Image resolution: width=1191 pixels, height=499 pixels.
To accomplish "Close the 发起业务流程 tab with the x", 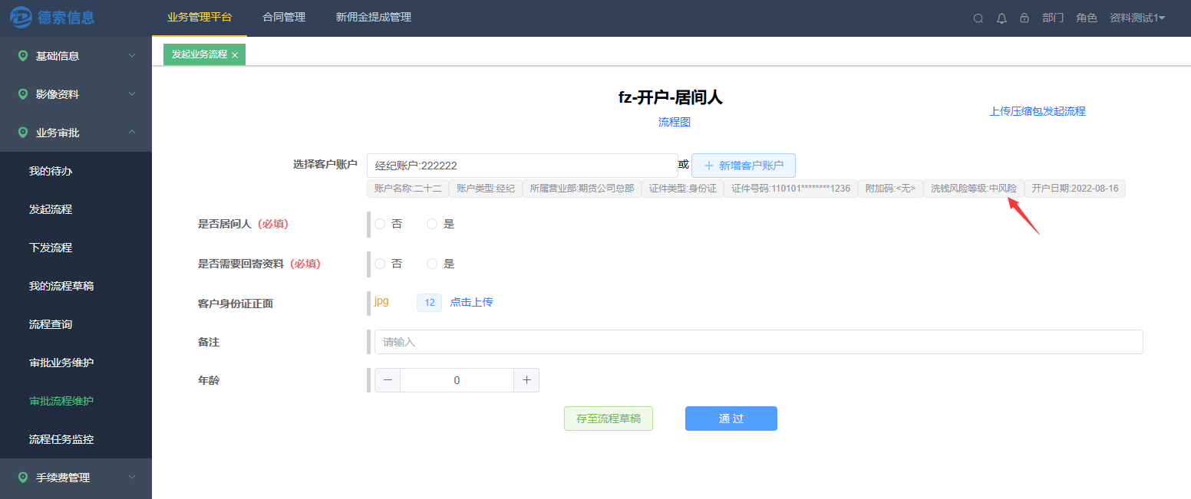I will 235,55.
